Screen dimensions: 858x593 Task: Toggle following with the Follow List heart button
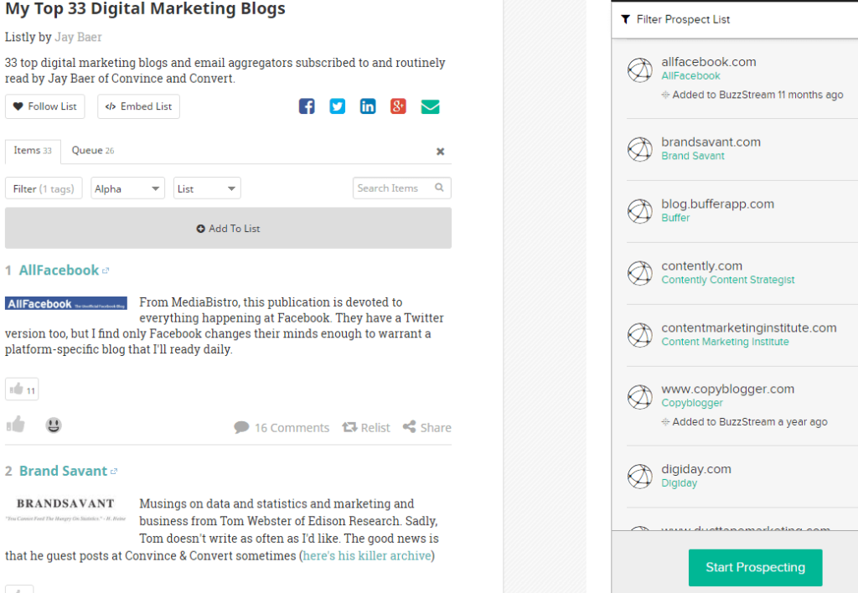(x=44, y=106)
